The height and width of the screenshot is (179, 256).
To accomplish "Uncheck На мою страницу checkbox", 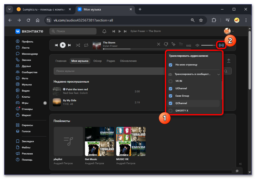I will tap(170, 65).
